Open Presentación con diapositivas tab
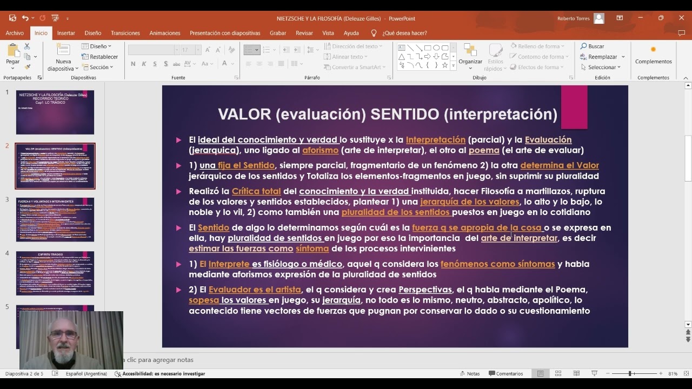Screen dimensions: 692x389 [x=225, y=33]
